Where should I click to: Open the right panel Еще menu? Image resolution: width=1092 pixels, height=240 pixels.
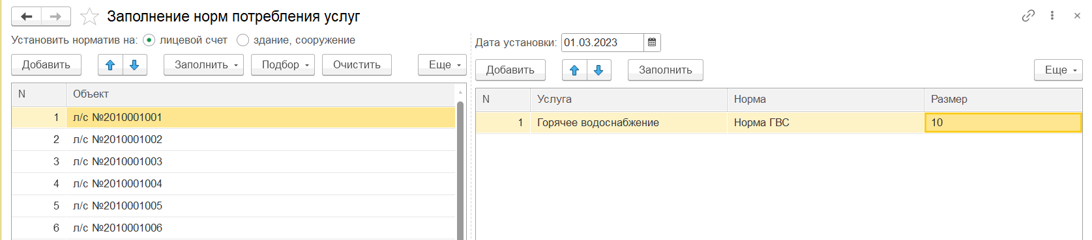[1058, 70]
